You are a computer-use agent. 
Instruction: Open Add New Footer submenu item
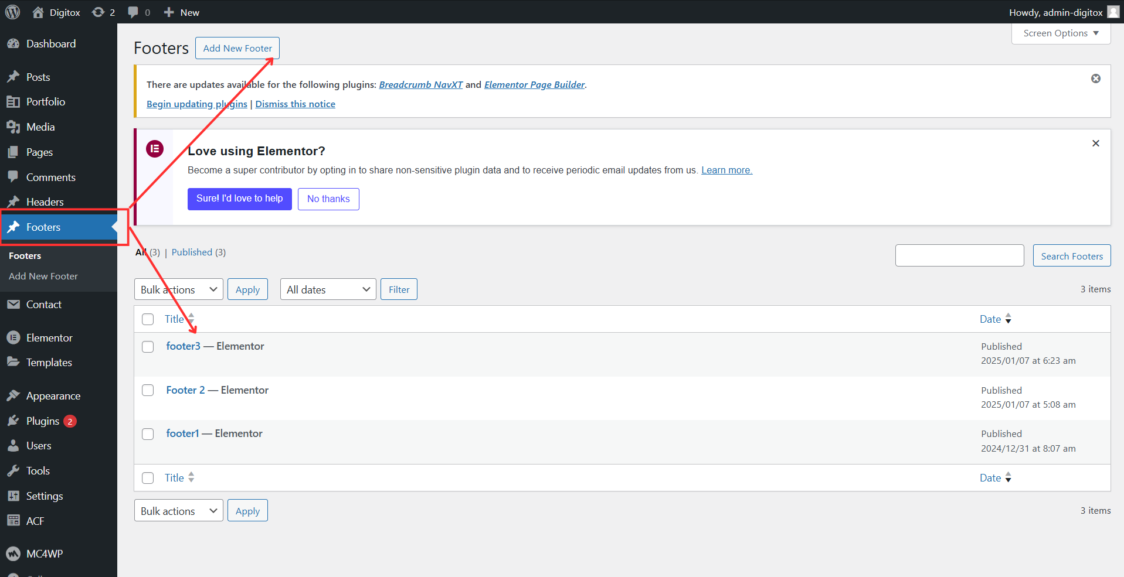43,276
